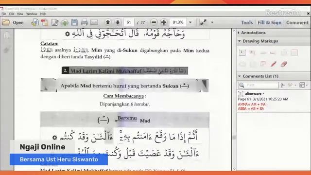Click the Cara Membacanya heading
Viewport: 311px width, 175px height.
coord(123,96)
